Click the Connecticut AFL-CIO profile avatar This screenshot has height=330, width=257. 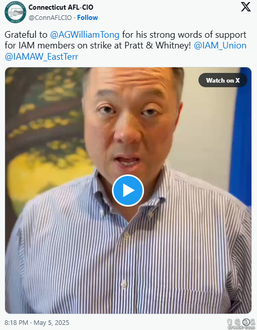pyautogui.click(x=15, y=12)
